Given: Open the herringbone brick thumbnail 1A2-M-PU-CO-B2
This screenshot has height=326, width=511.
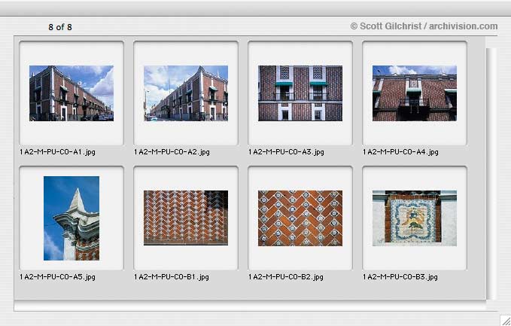Looking at the screenshot, I should (x=300, y=218).
